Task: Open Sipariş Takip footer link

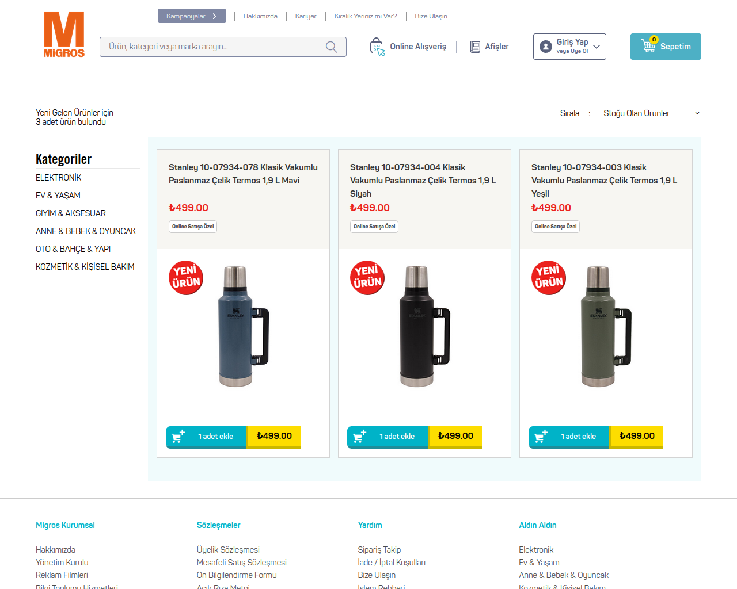Action: point(379,550)
